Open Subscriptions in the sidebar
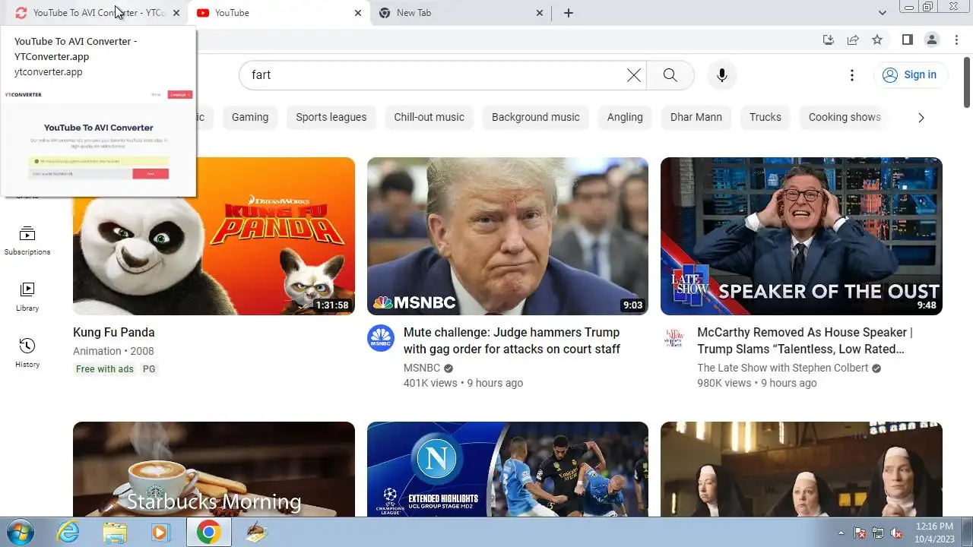The height and width of the screenshot is (547, 973). click(x=27, y=241)
